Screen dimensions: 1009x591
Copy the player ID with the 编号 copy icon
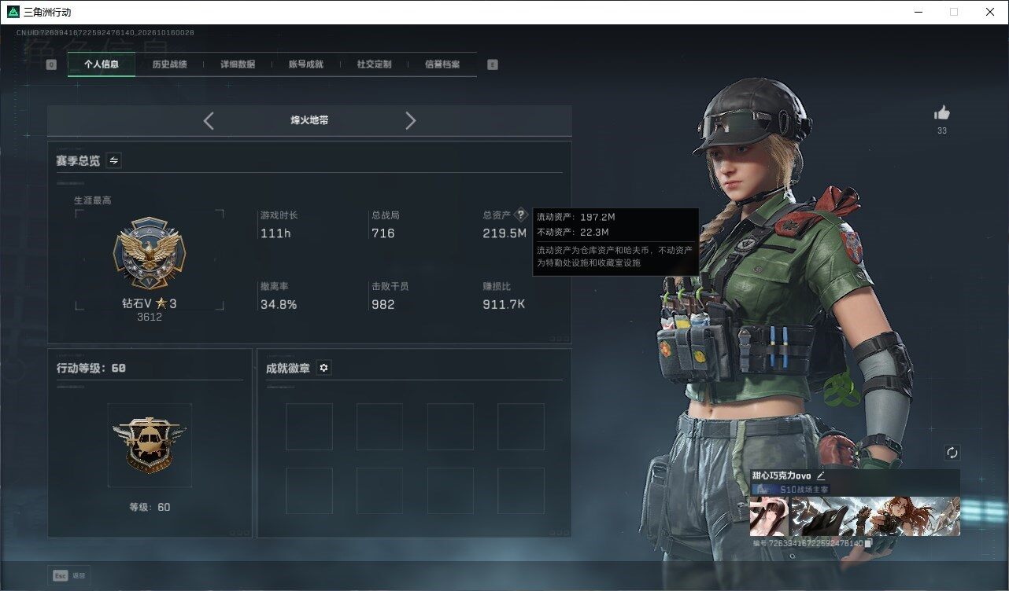click(868, 543)
